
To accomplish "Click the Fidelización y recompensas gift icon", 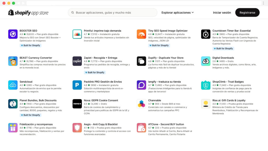I will coord(13,127).
